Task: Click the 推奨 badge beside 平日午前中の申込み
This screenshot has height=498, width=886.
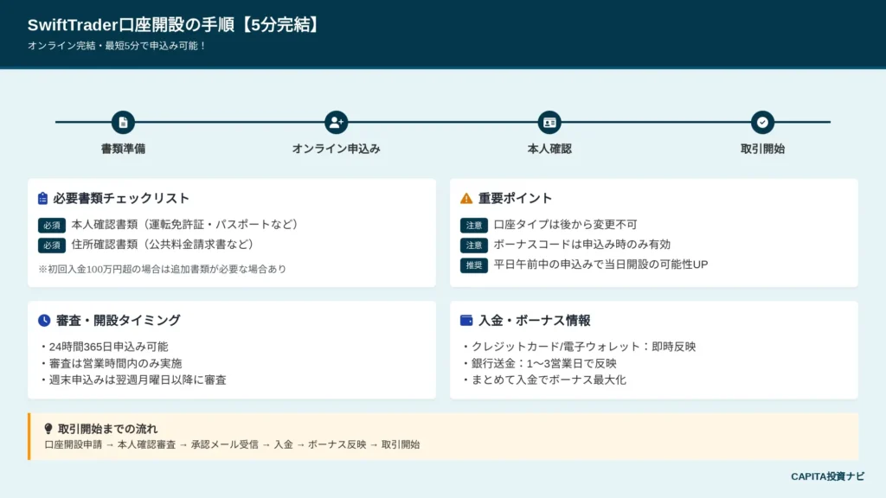Action: coord(473,265)
